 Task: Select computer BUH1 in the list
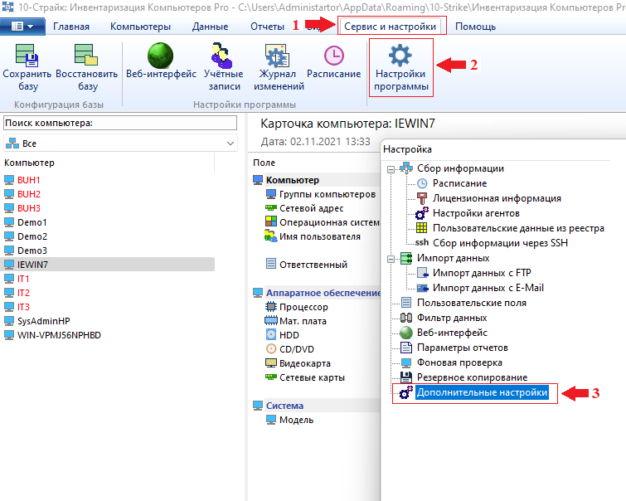[28, 180]
